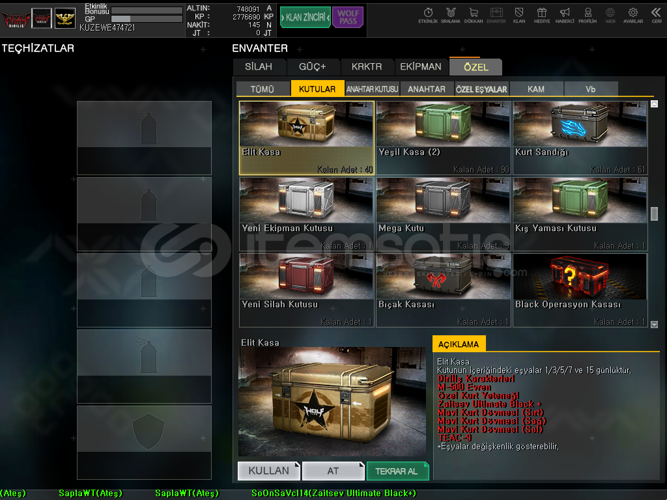This screenshot has height=500, width=667.
Task: Switch to the SİLAH tab
Action: 259,67
